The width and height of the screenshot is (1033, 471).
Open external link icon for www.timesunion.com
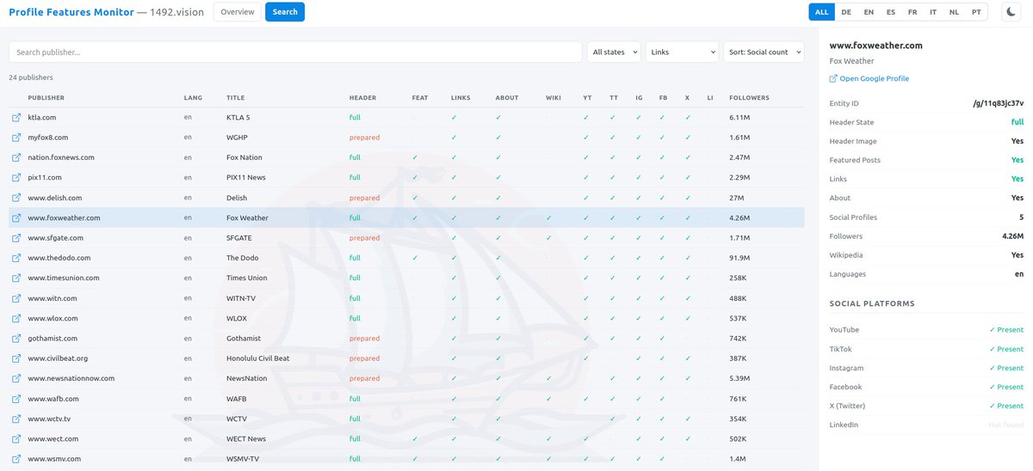click(16, 278)
